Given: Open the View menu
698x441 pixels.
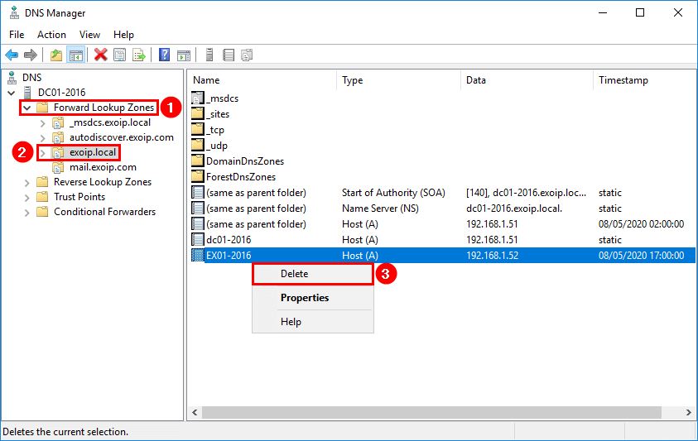Looking at the screenshot, I should [x=89, y=35].
